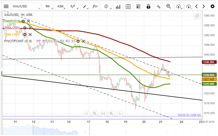
Task: Zoom in with the circular plus magnifier
Action: coord(111,114)
